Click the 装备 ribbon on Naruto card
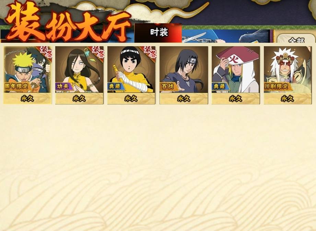The image size is (316, 231). tap(46, 52)
